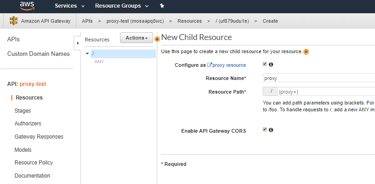Click the Amazon API Gateway service icon

[14, 21]
